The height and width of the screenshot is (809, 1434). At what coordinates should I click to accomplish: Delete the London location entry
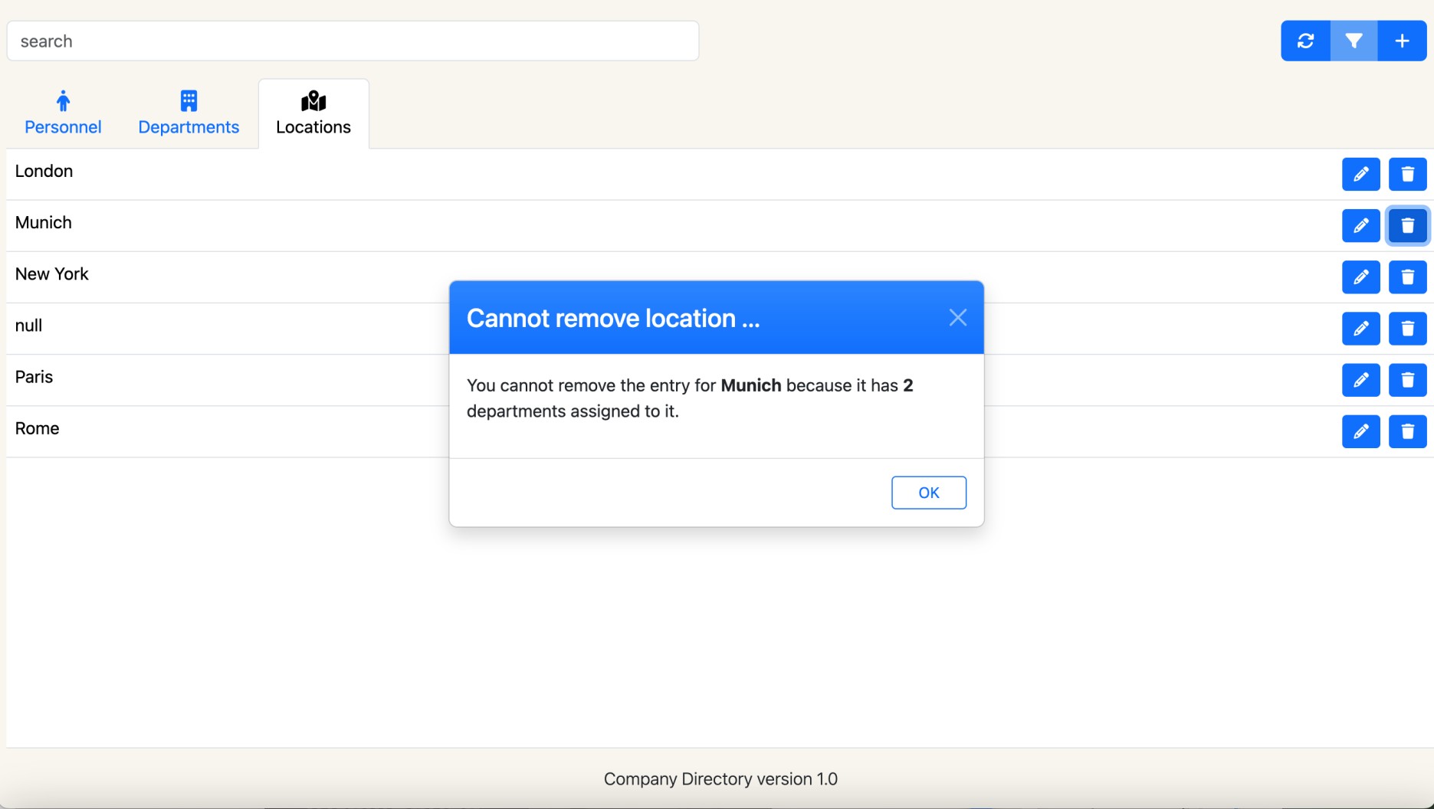click(1407, 175)
